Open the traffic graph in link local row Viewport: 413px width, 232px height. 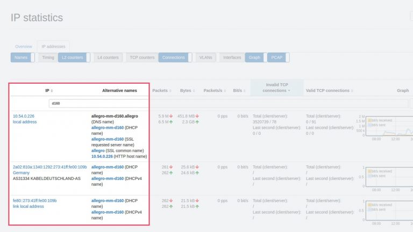pos(389,211)
